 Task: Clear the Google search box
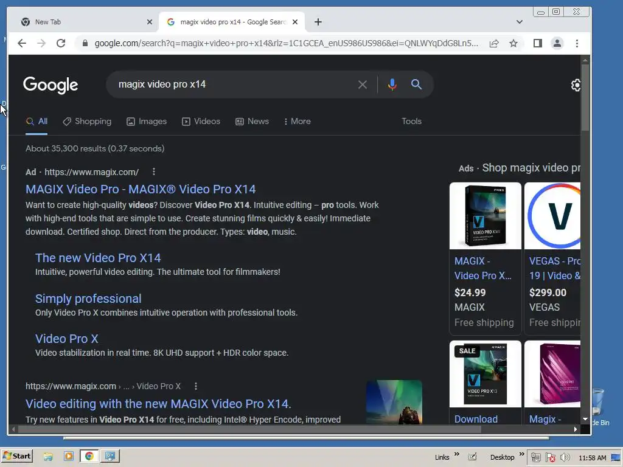coord(363,85)
